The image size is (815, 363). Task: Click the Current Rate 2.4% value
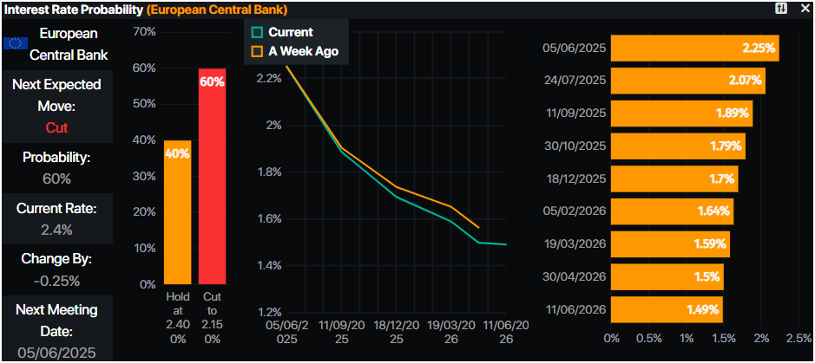pyautogui.click(x=56, y=230)
